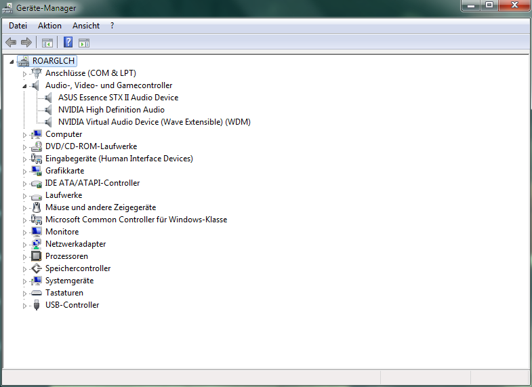The image size is (532, 387).
Task: Expand the Systemgeräte node
Action: 24,281
